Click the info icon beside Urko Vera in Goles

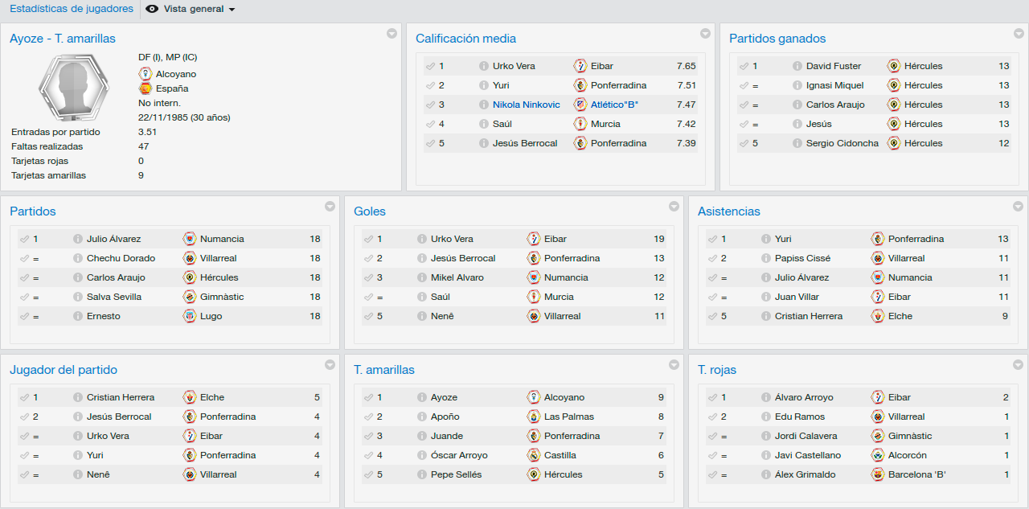(x=422, y=239)
